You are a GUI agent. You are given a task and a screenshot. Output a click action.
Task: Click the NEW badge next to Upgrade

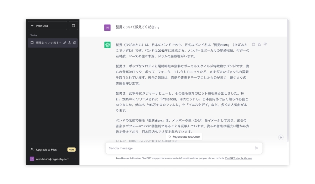(71, 149)
